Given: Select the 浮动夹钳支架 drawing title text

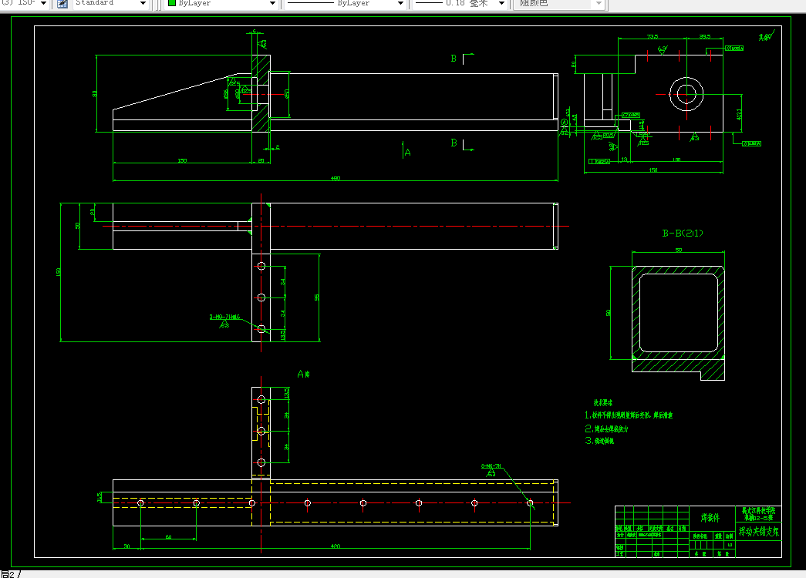Looking at the screenshot, I should (759, 532).
